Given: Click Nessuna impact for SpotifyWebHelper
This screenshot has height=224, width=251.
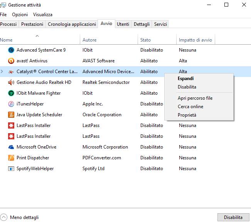Looking at the screenshot, I should [187, 169].
